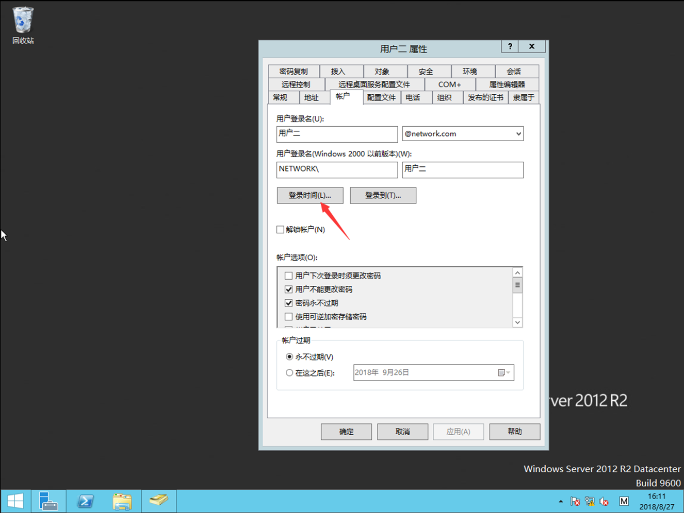Click the NETWORK\ domain field
Viewport: 684px width, 513px height.
[337, 170]
